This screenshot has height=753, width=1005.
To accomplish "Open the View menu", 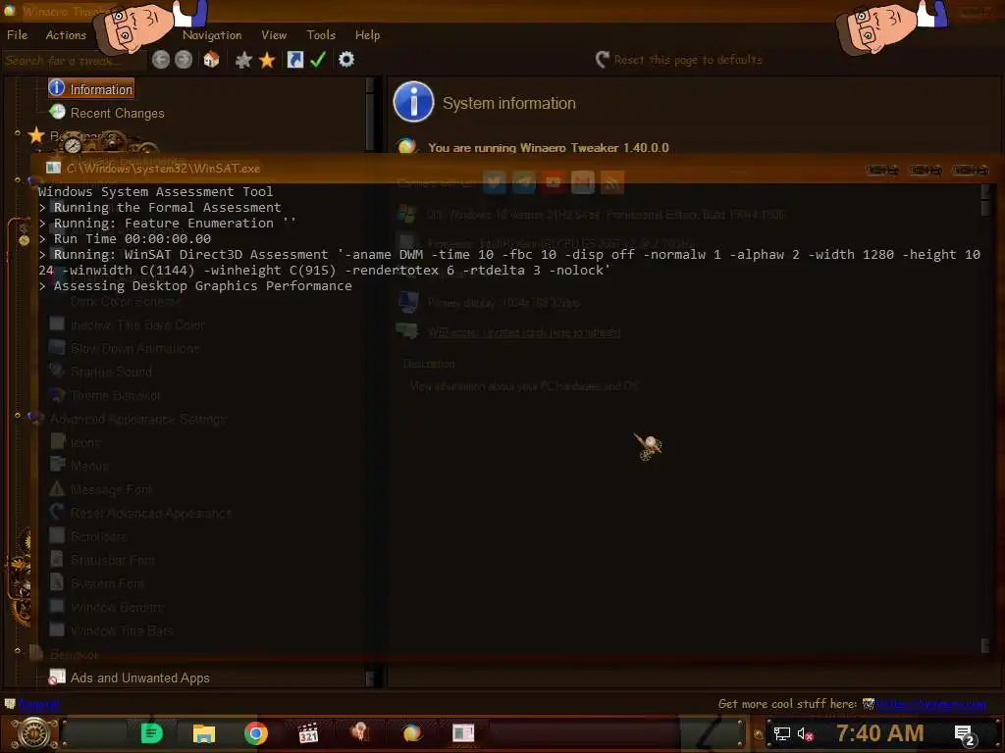I will click(x=274, y=34).
